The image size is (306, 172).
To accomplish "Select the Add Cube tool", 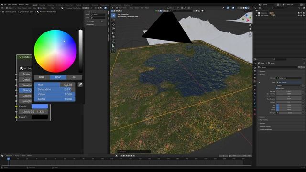I will [x=113, y=51].
